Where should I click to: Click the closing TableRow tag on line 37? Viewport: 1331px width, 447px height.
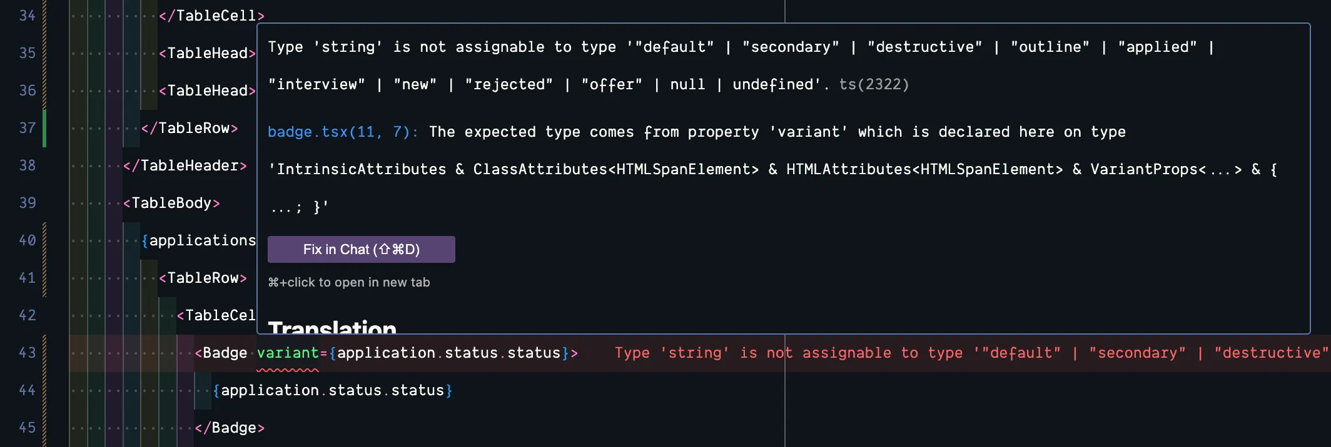190,129
